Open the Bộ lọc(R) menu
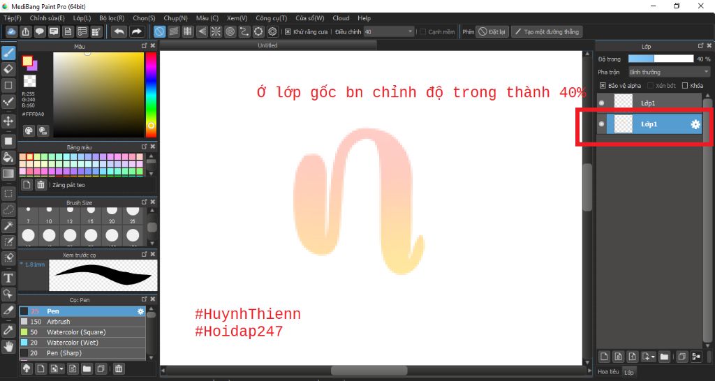This screenshot has height=381, width=715. [x=112, y=18]
